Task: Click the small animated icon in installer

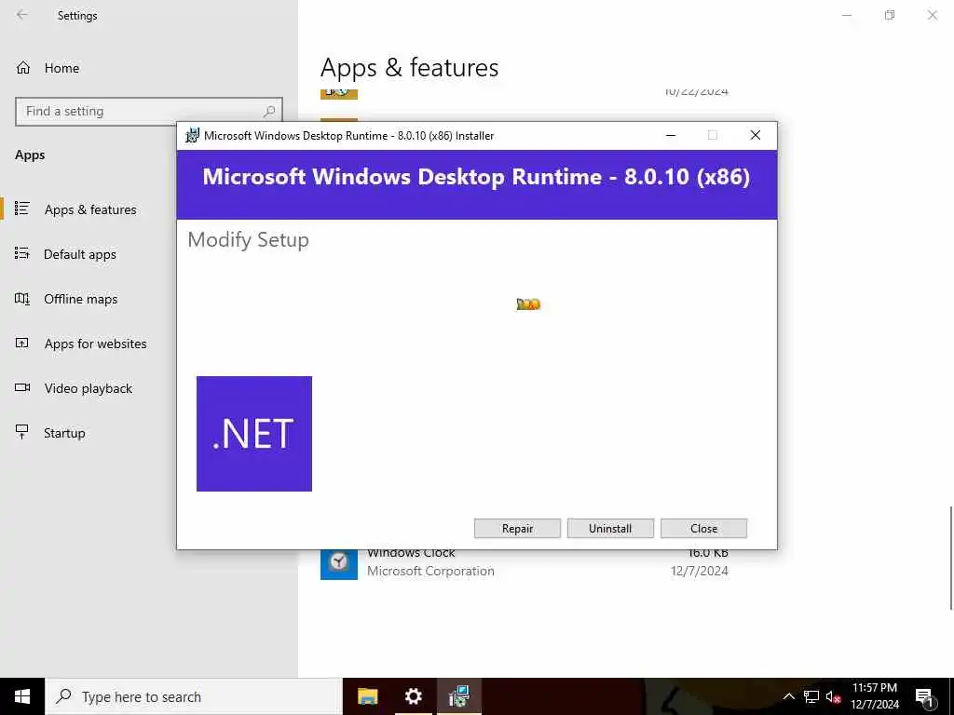Action: coord(528,304)
